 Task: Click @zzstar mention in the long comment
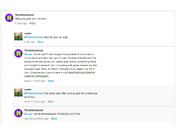[28, 54]
